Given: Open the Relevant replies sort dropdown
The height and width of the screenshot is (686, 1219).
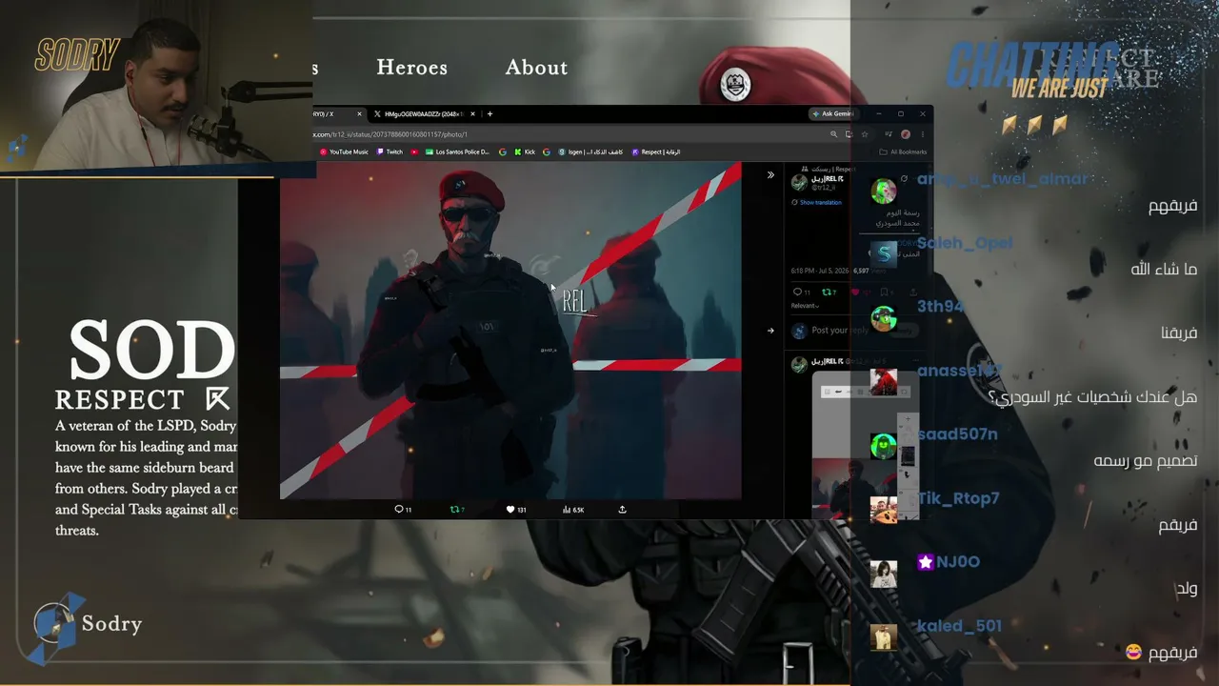Looking at the screenshot, I should pyautogui.click(x=805, y=306).
